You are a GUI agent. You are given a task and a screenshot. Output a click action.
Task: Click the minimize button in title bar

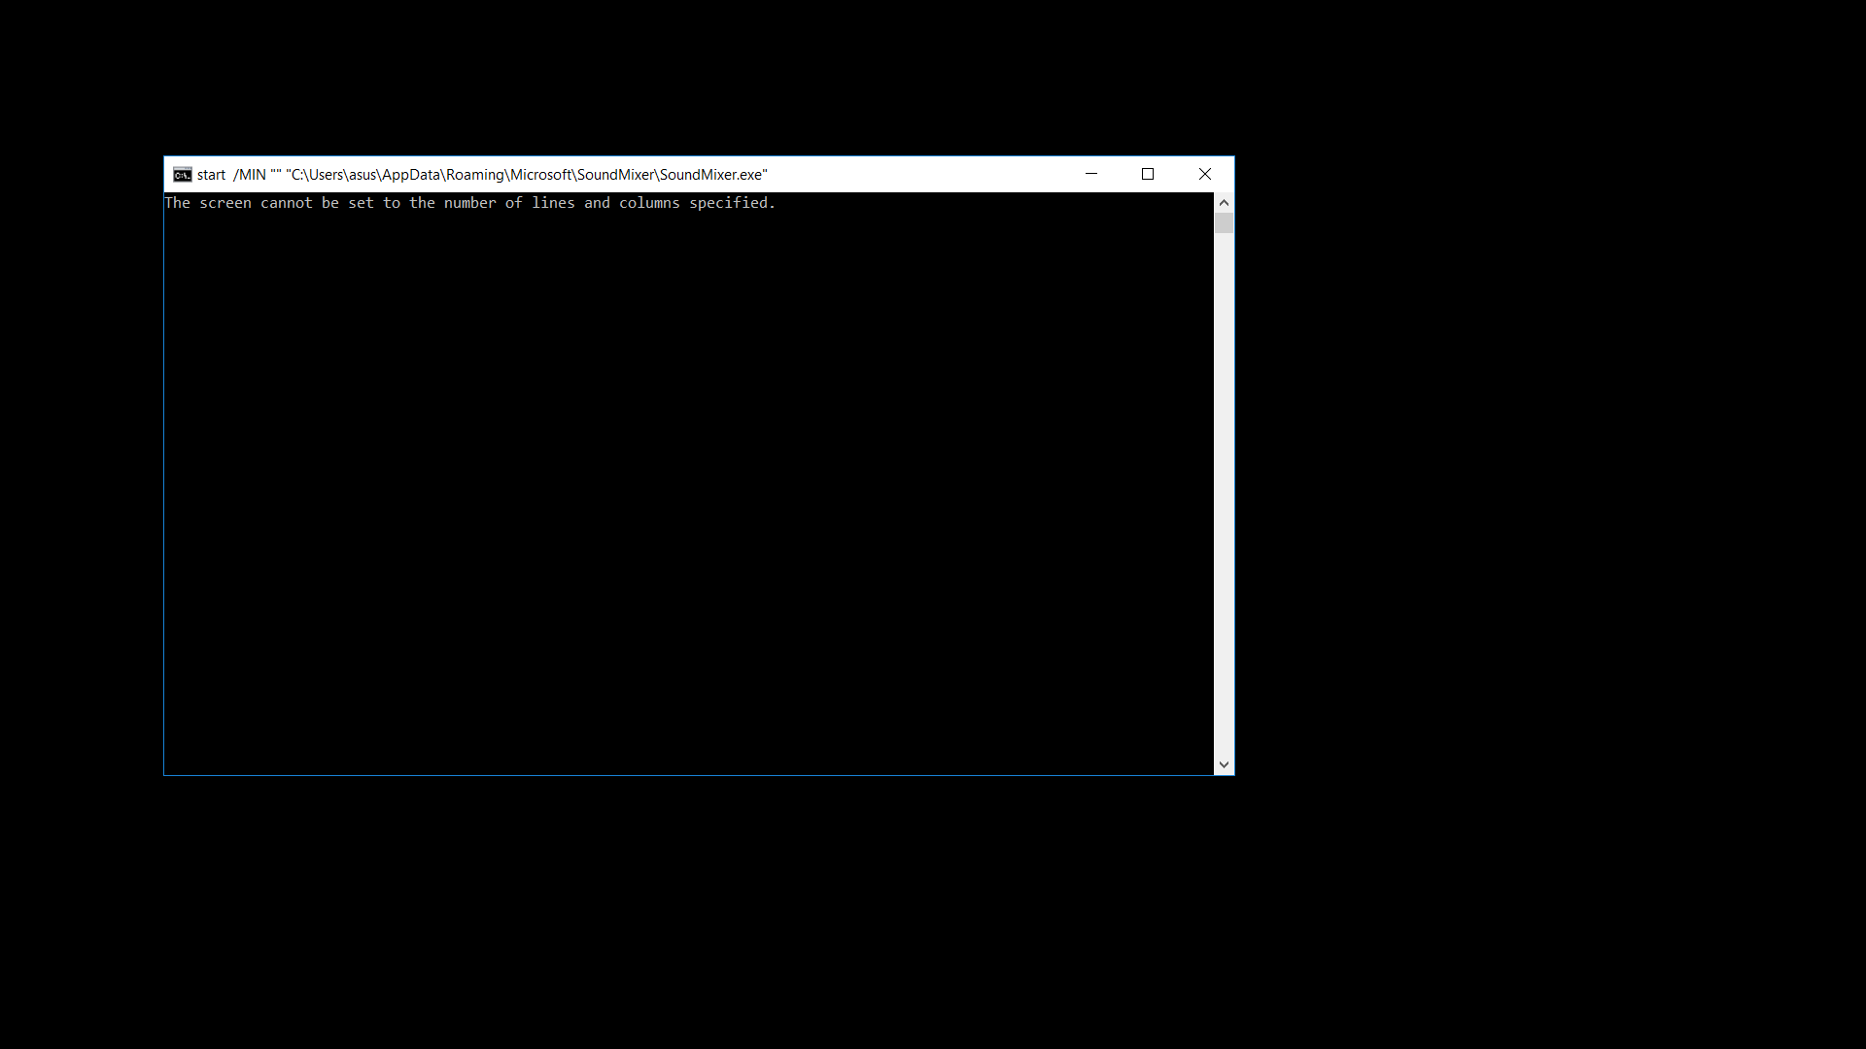click(x=1090, y=173)
